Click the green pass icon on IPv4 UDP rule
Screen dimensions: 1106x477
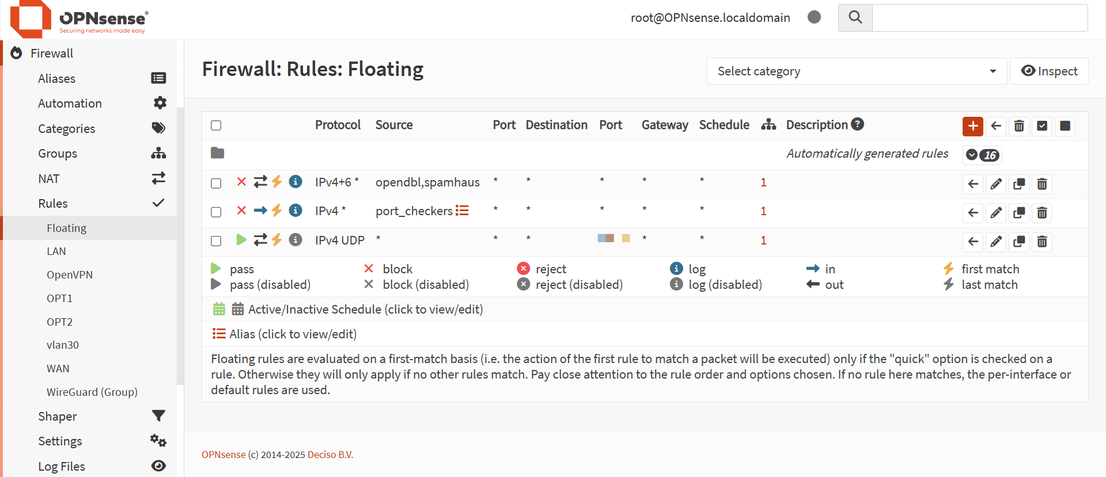[x=241, y=239]
